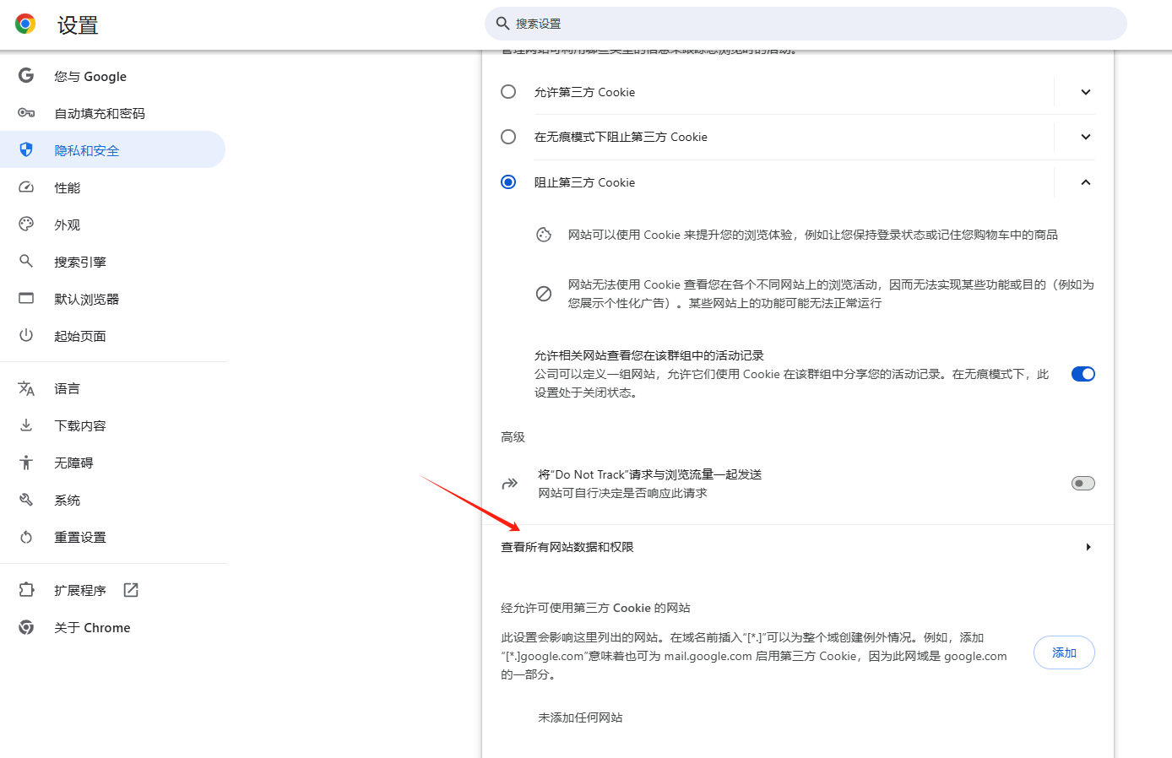Click the power icon for startup page
1172x758 pixels.
[x=26, y=335]
